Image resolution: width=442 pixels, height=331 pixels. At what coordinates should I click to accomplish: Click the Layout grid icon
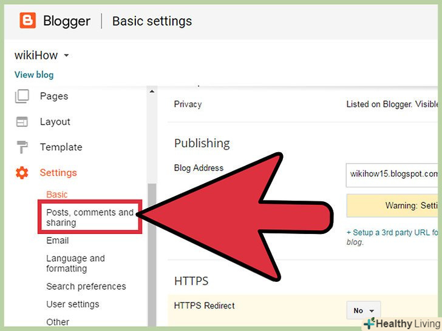pos(22,122)
